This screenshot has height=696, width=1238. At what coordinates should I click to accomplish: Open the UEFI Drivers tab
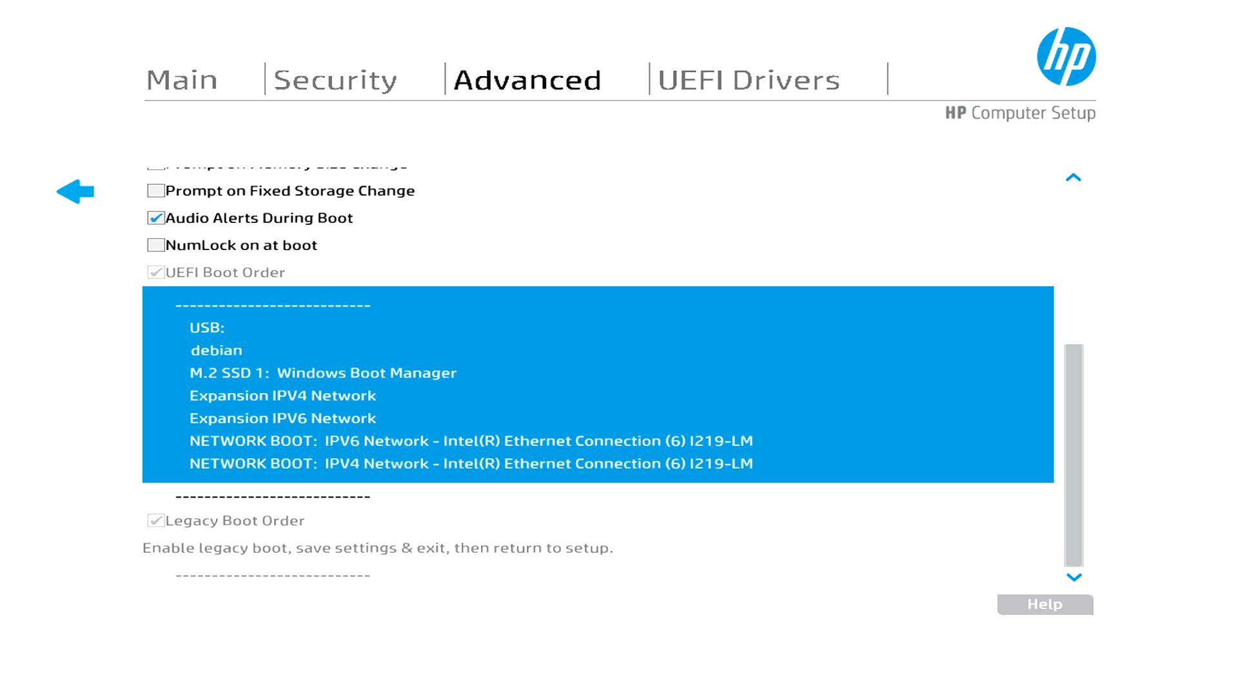[x=749, y=80]
